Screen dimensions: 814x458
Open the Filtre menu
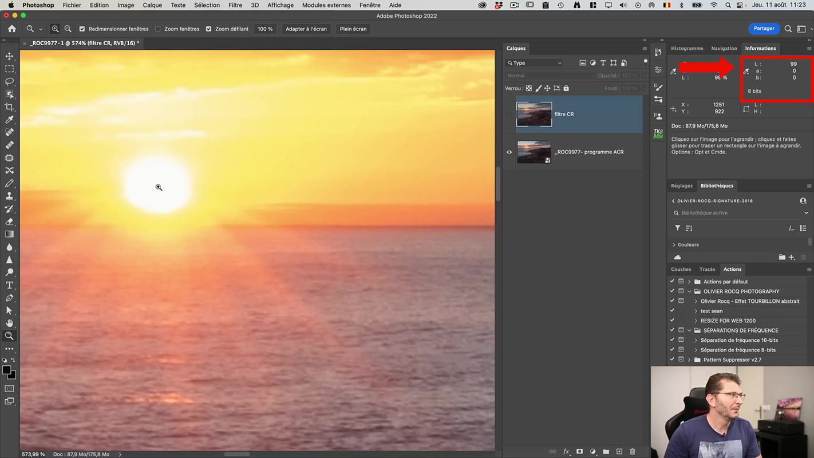tap(235, 5)
